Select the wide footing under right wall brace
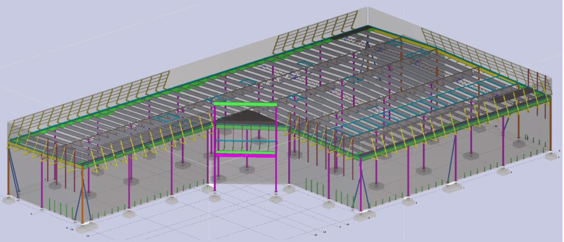Image resolution: width=564 pixels, height=242 pixels. click(453, 188)
